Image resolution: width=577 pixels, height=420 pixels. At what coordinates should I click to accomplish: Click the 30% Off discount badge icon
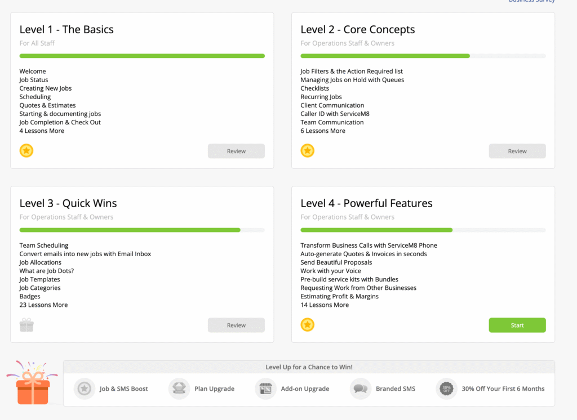tap(446, 388)
